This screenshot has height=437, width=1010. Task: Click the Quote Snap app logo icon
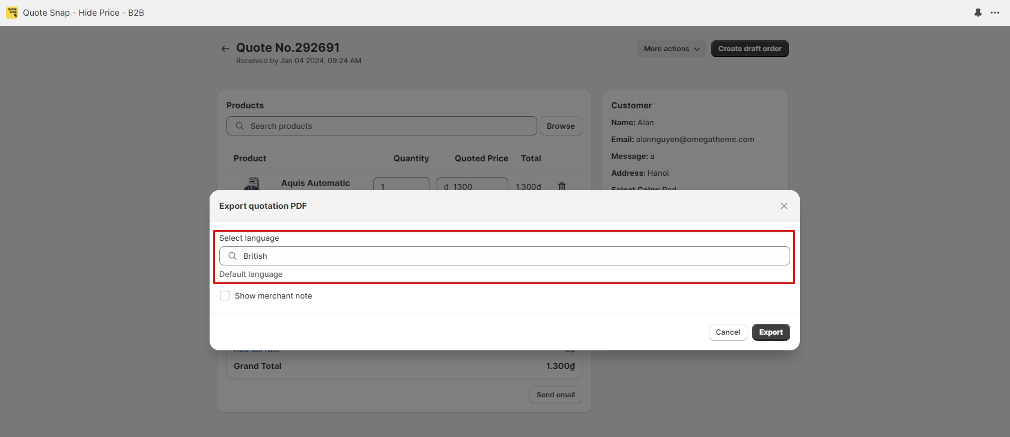tap(12, 13)
